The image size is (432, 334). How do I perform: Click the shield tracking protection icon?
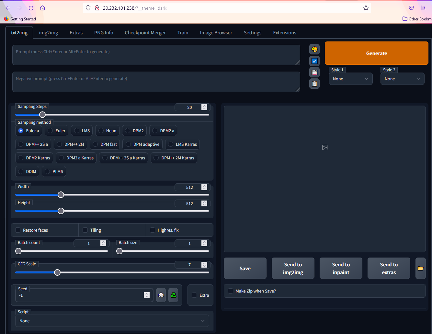88,8
